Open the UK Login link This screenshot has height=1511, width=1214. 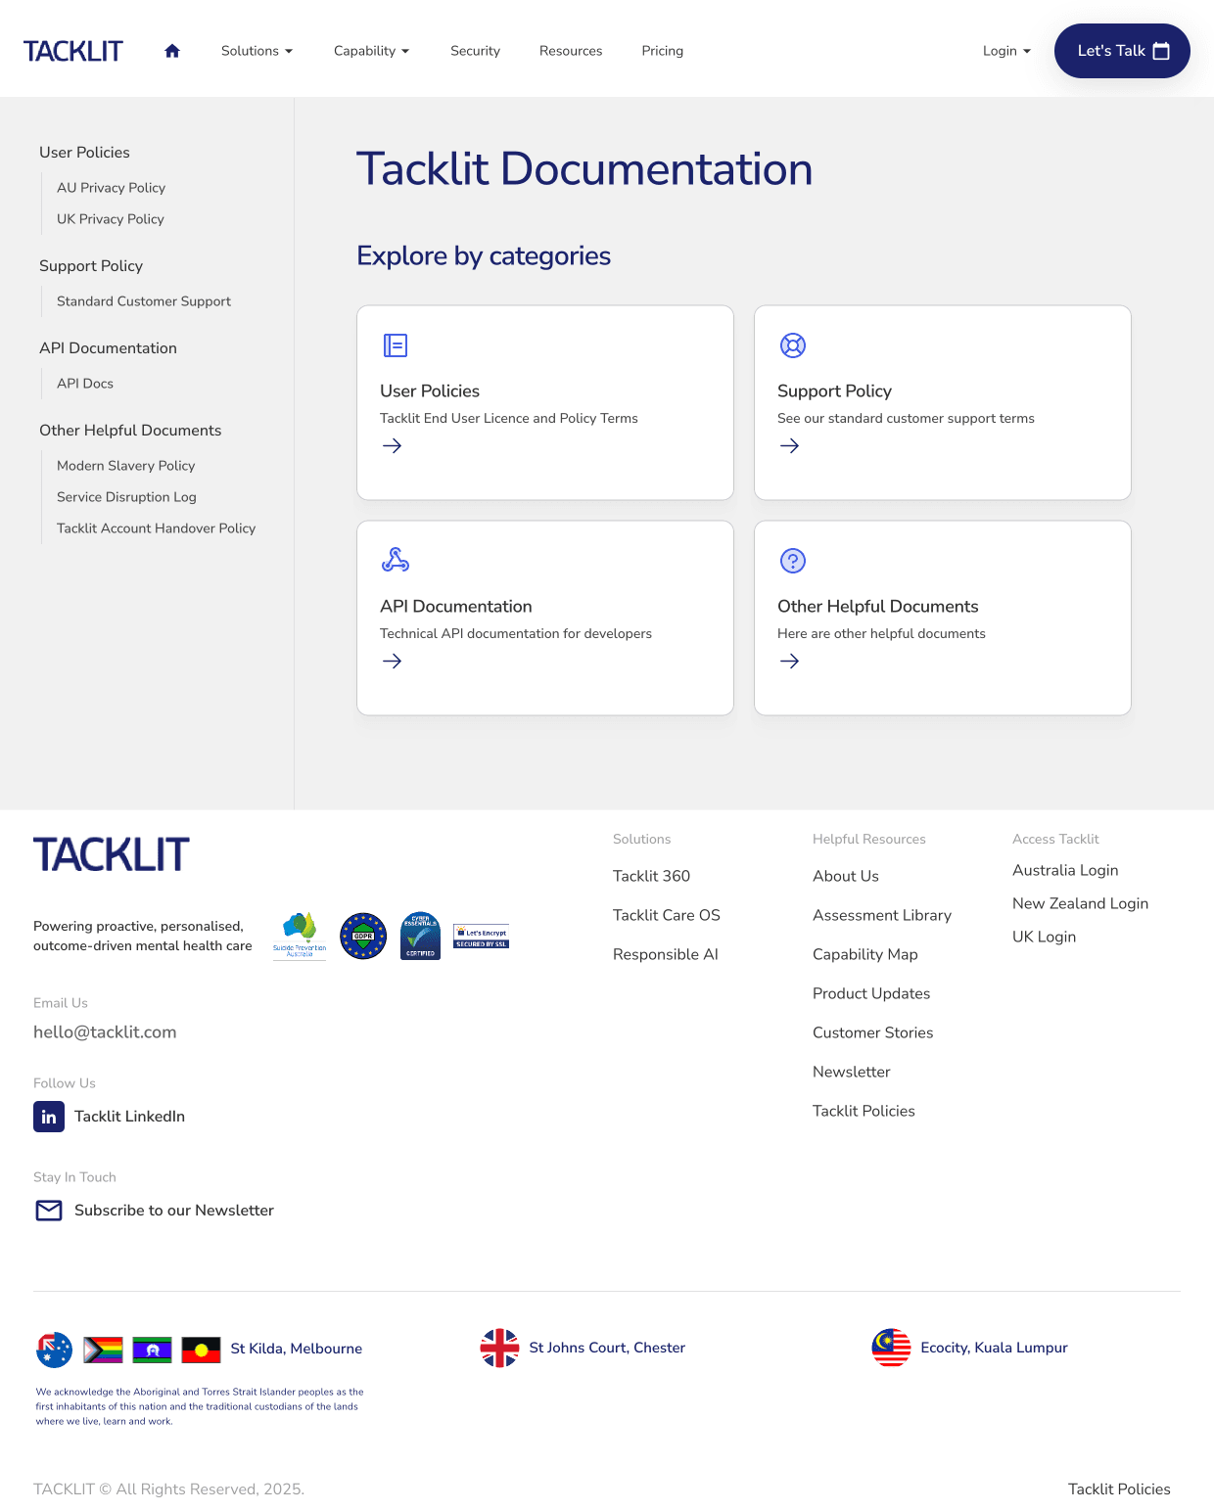(1045, 937)
